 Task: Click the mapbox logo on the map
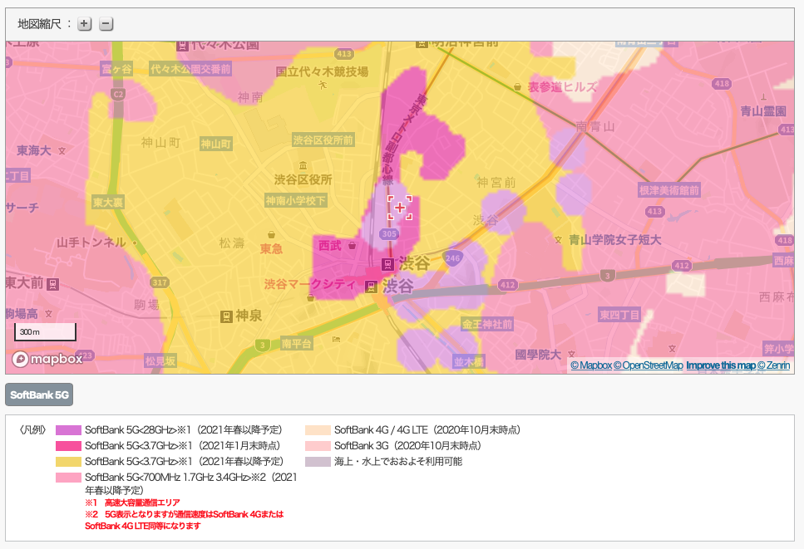point(47,359)
